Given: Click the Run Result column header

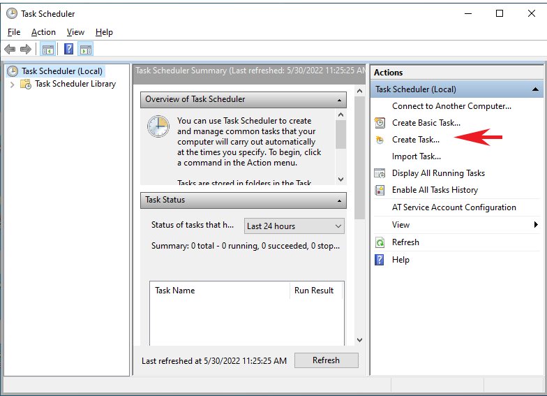Looking at the screenshot, I should click(315, 291).
